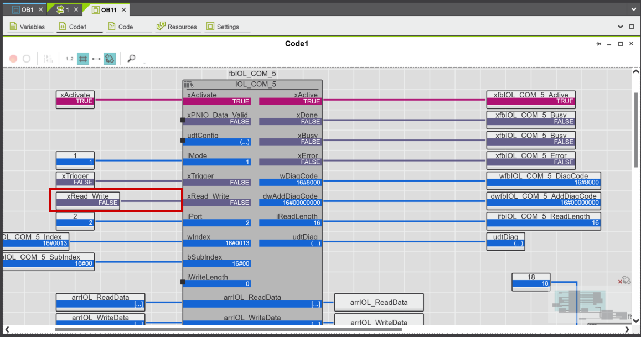The height and width of the screenshot is (337, 641).
Task: Expand the editor sections chevron dropdown
Action: click(620, 27)
